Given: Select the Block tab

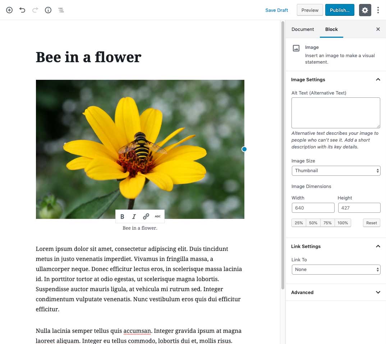Looking at the screenshot, I should (331, 29).
